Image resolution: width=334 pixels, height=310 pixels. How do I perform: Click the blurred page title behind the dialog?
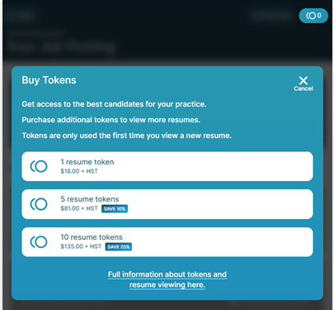[x=60, y=46]
